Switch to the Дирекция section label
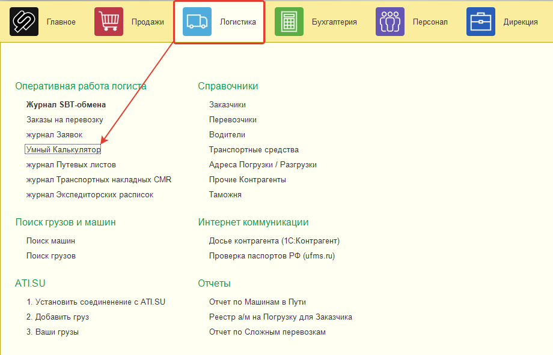 [x=521, y=22]
